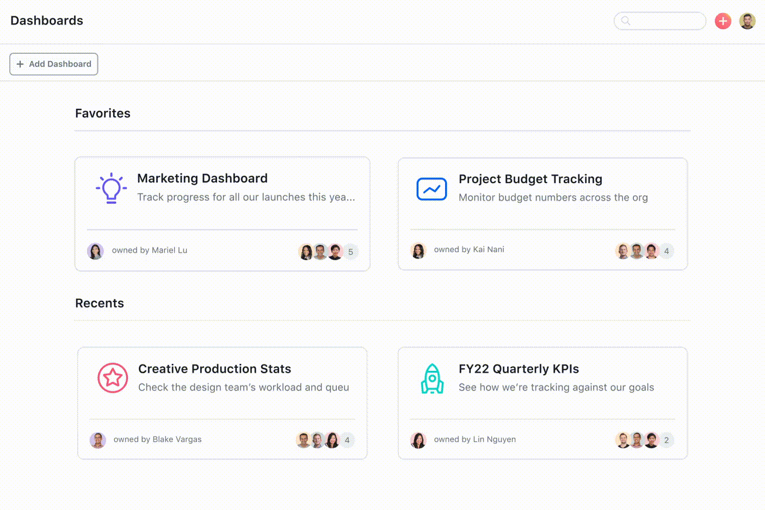The width and height of the screenshot is (765, 510).
Task: Click 'Track progress for all our launches' description
Action: 246,197
